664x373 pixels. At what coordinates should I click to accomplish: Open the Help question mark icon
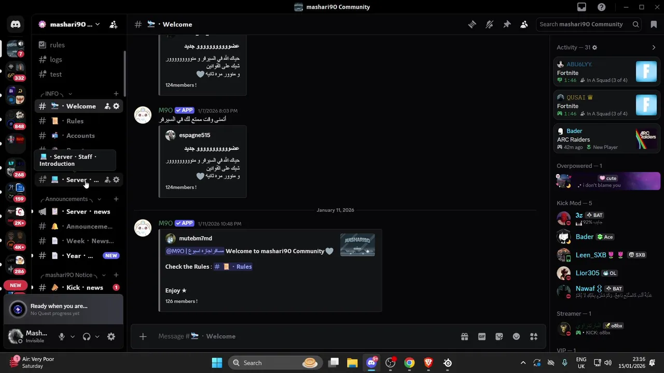click(x=601, y=7)
